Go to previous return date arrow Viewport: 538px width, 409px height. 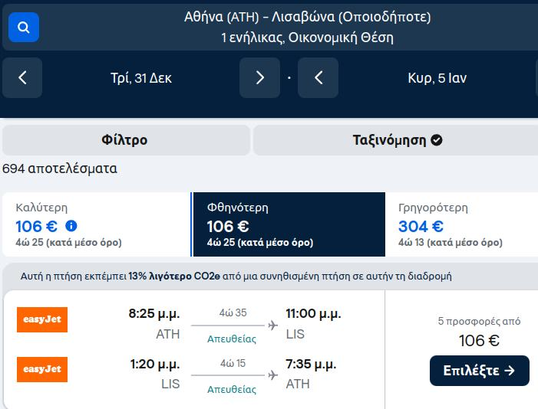pyautogui.click(x=318, y=77)
